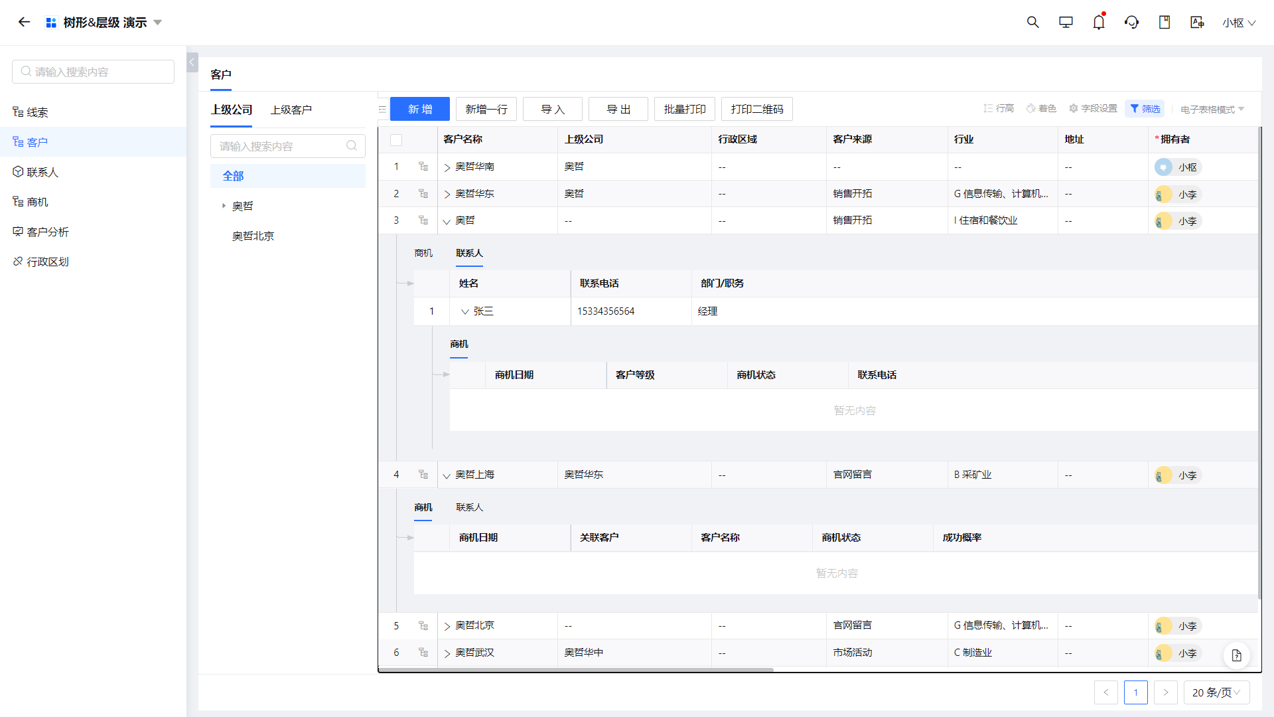This screenshot has height=717, width=1274.
Task: Open 字段设置 field settings
Action: click(x=1093, y=108)
